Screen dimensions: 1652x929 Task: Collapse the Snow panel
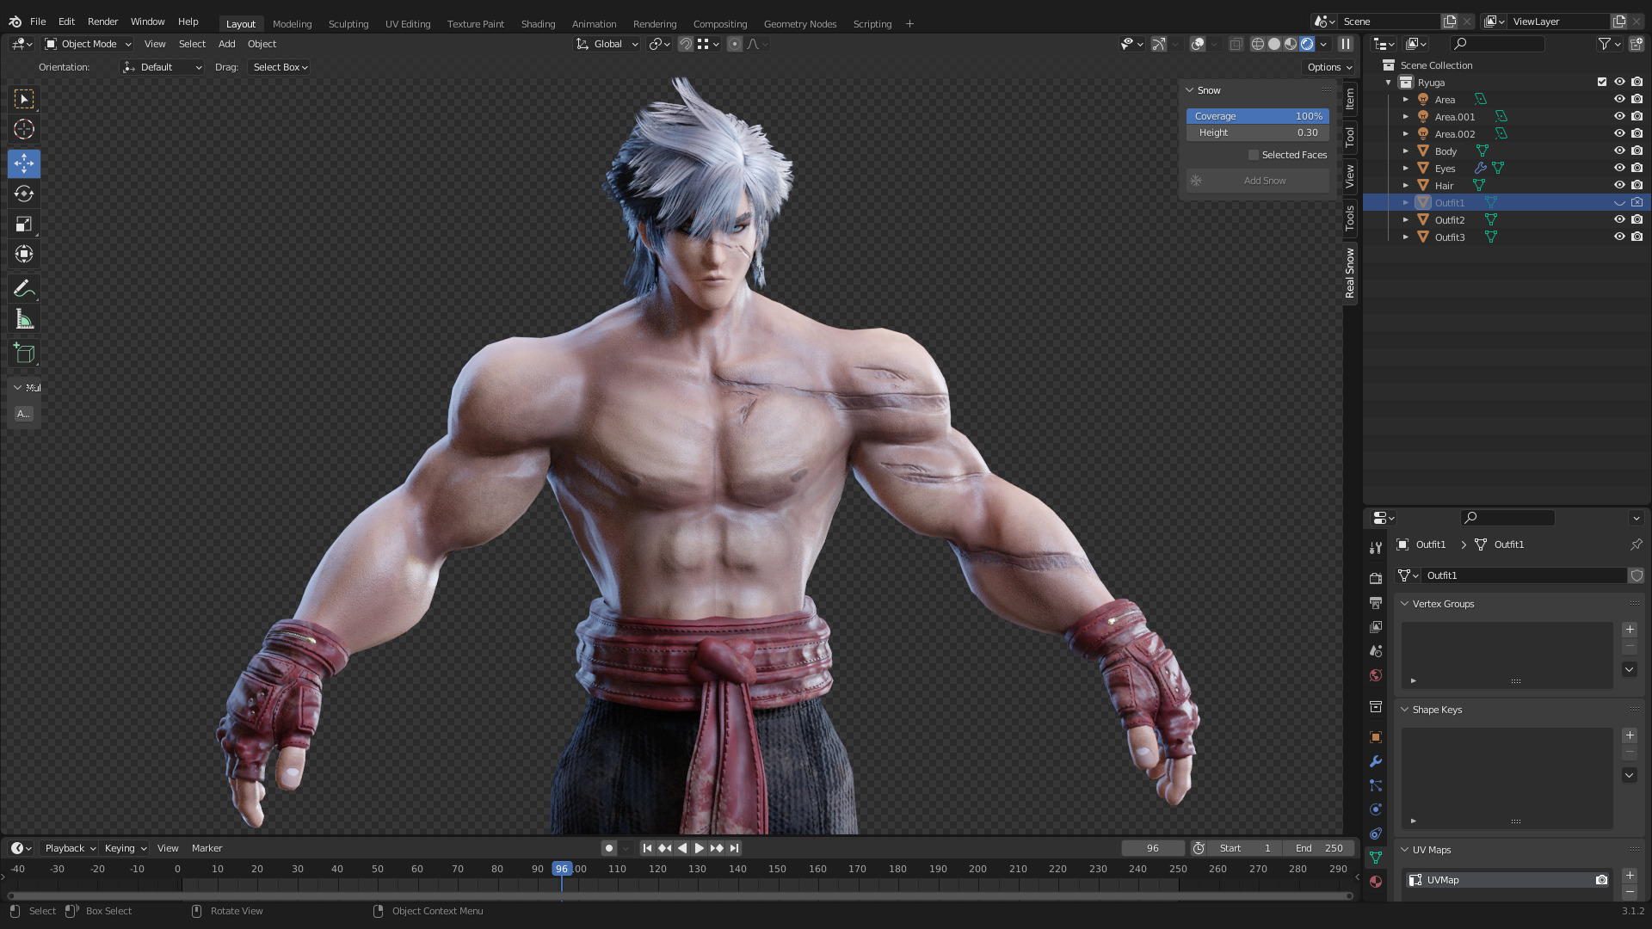point(1190,90)
